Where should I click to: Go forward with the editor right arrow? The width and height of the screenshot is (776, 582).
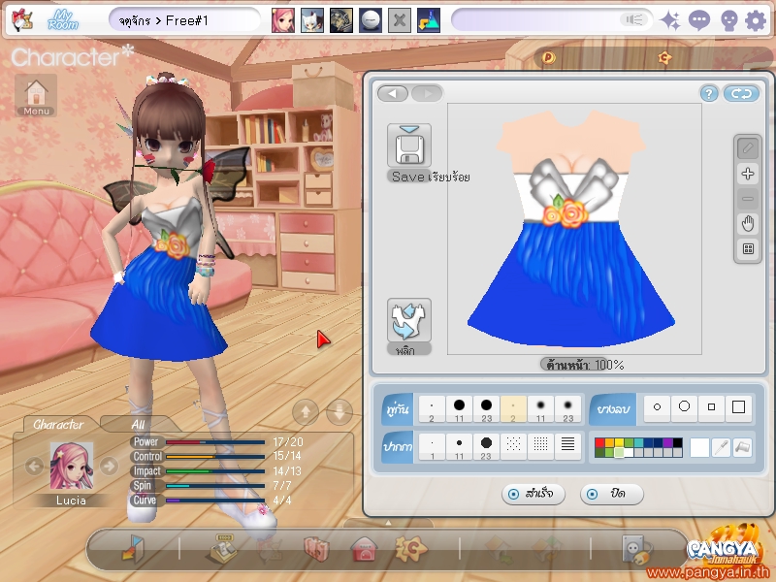pyautogui.click(x=427, y=93)
